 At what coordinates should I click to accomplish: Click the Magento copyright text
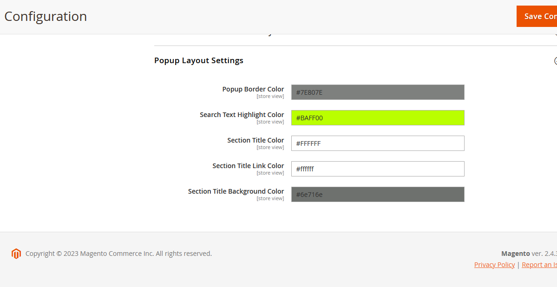pos(118,254)
